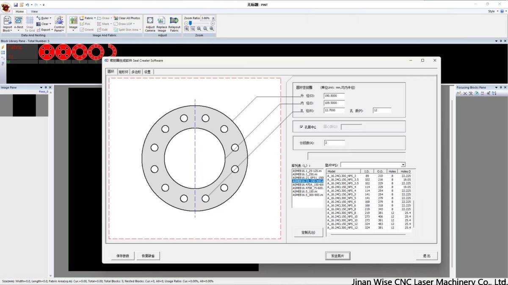Select the A-Nest nesting tool
The height and width of the screenshot is (285, 508).
(18, 23)
